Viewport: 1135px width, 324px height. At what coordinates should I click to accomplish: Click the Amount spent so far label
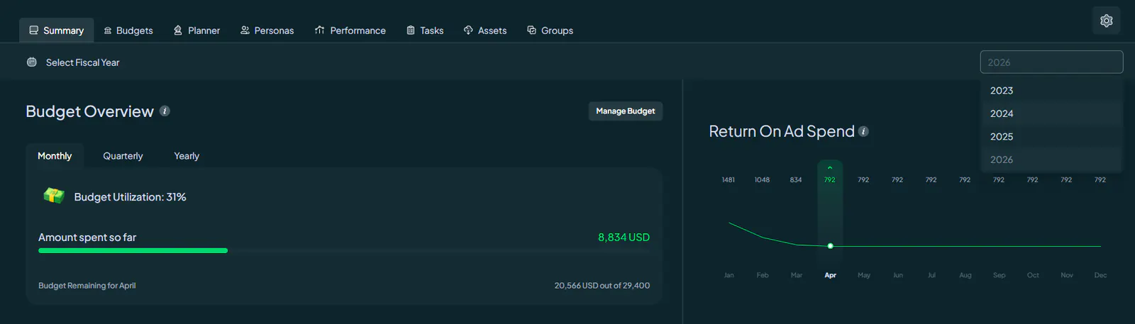87,238
